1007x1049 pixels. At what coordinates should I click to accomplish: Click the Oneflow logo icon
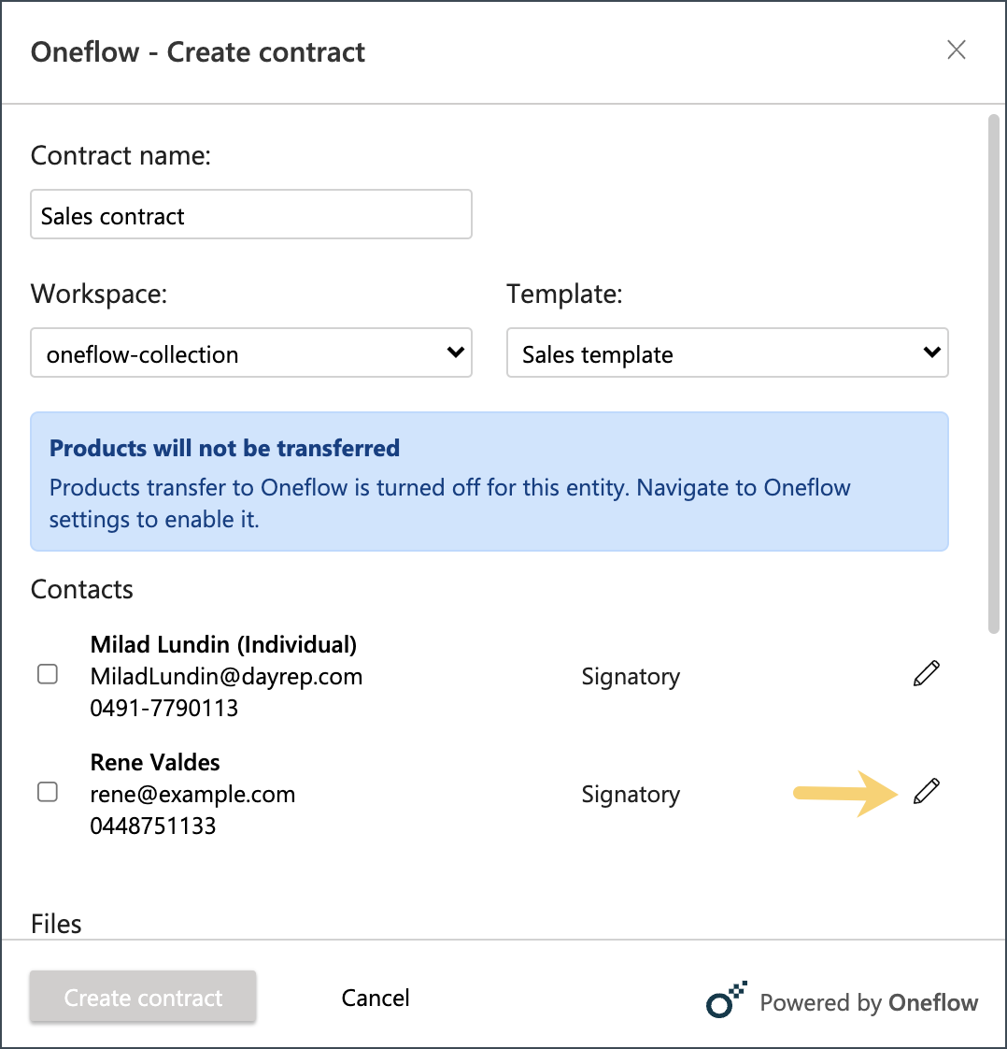tap(727, 999)
